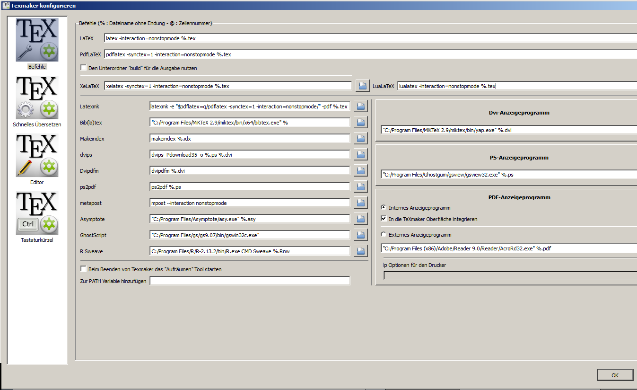The image size is (637, 390).
Task: Select the Schnelles Übersetzen sidebar icon
Action: click(x=37, y=97)
